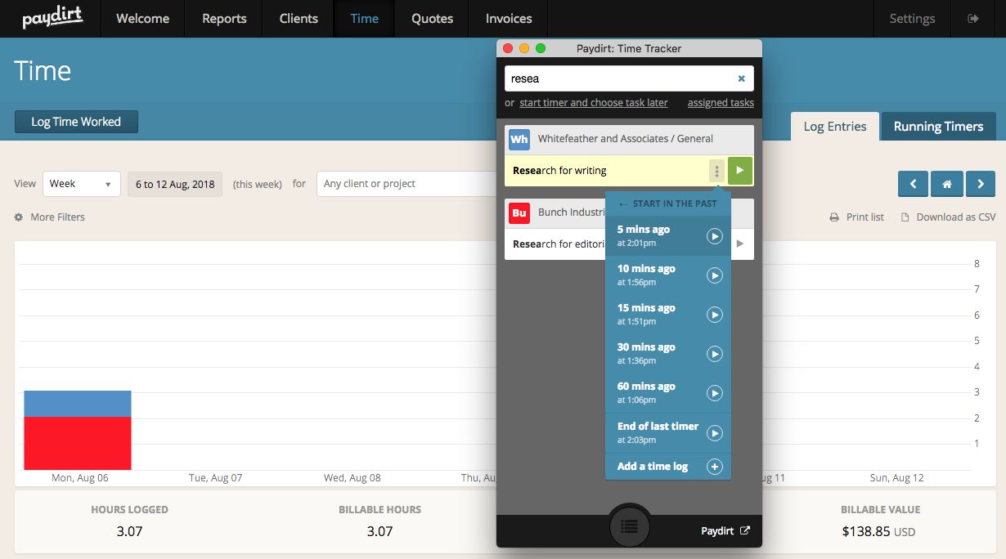Click the logout icon in top bar
This screenshot has height=559, width=1006.
[972, 19]
